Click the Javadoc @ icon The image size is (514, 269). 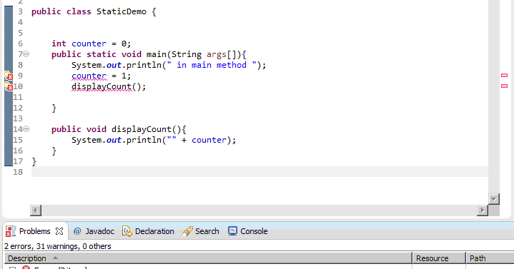tap(77, 231)
